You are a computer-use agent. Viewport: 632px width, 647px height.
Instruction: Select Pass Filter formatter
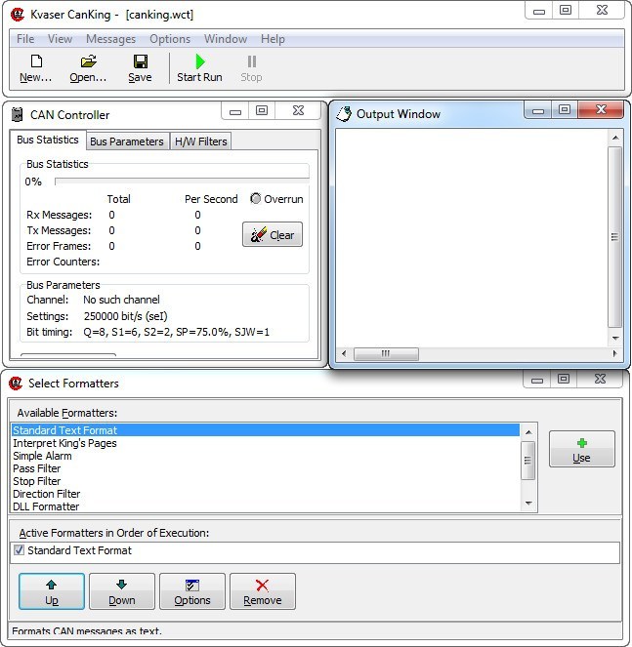pos(265,468)
